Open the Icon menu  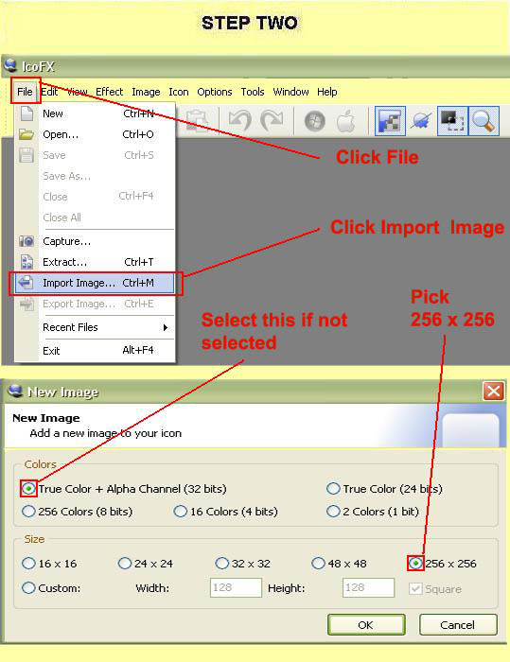point(179,92)
